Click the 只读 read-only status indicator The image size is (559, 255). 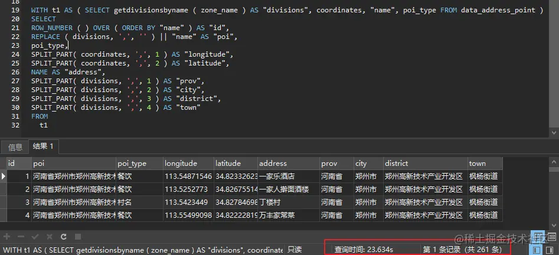point(295,250)
